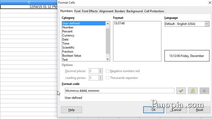
Task: Open the Alignment tab
Action: pos(106,11)
